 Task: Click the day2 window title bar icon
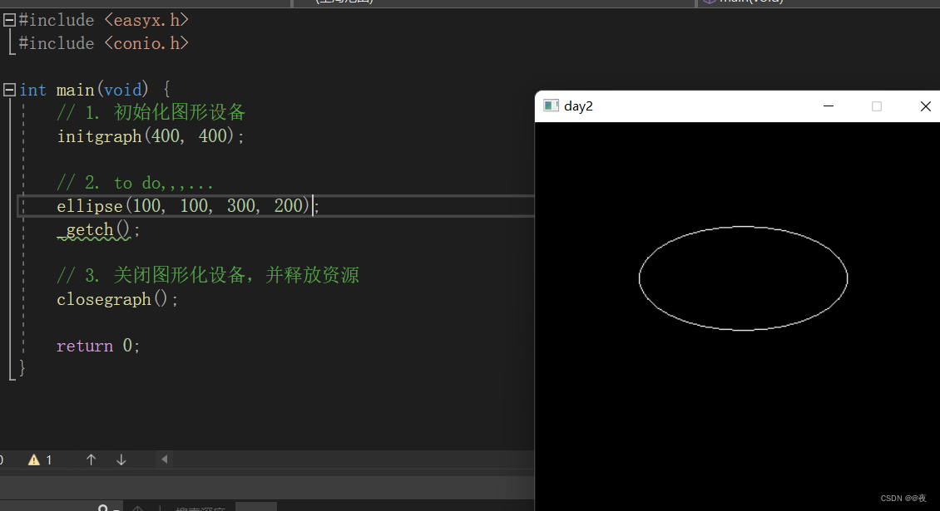[x=550, y=106]
